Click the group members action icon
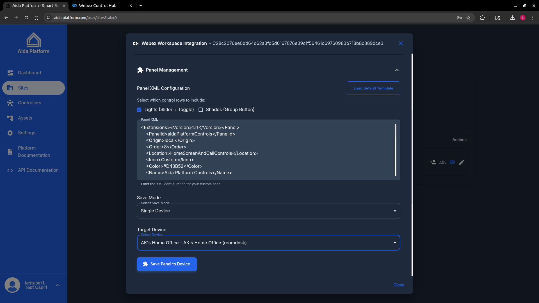The image size is (539, 303). (x=442, y=162)
